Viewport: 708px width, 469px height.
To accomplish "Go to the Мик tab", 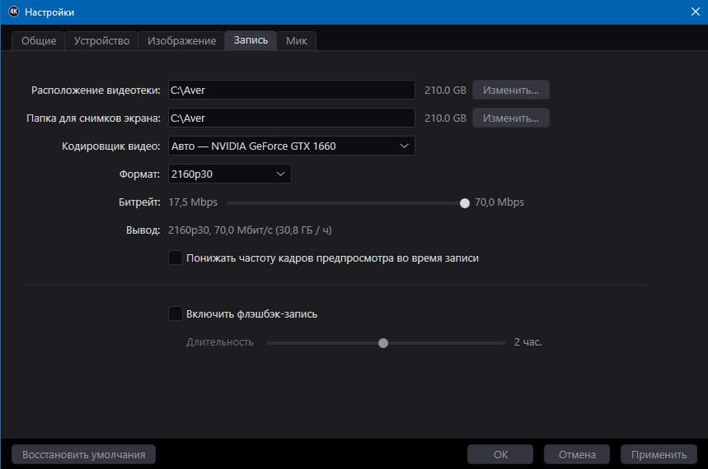I will pyautogui.click(x=296, y=41).
